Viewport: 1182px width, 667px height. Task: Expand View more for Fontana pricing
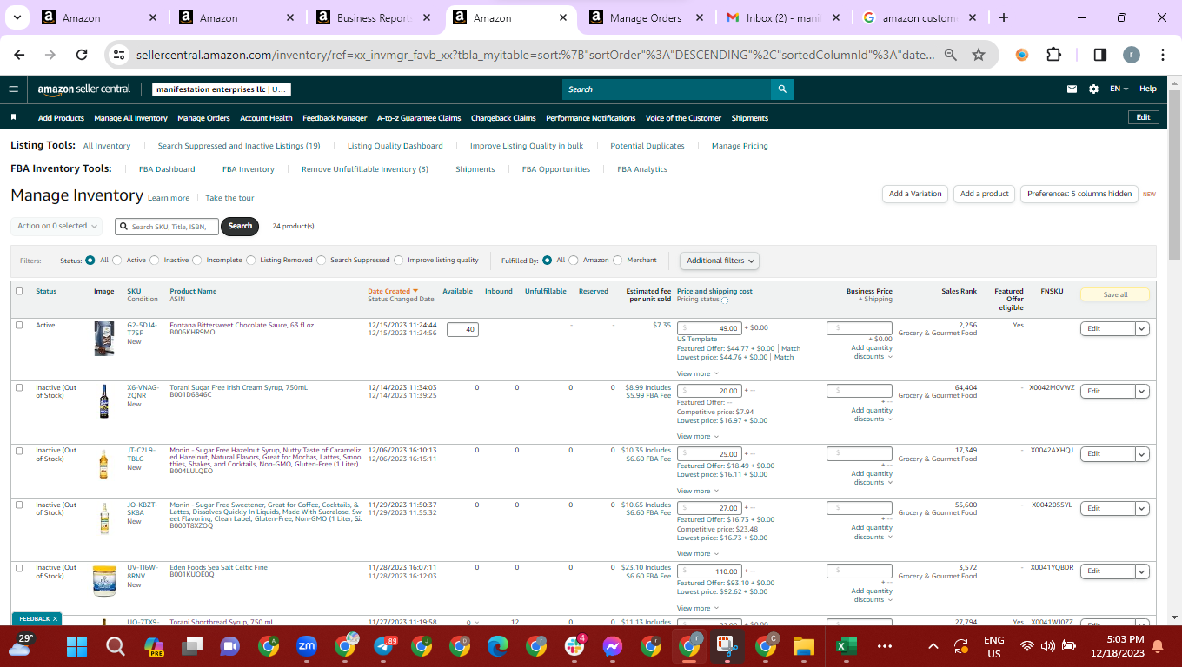click(x=696, y=373)
